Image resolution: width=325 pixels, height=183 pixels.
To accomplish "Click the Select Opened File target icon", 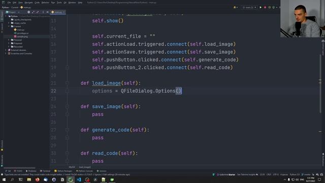I will tap(28, 12).
